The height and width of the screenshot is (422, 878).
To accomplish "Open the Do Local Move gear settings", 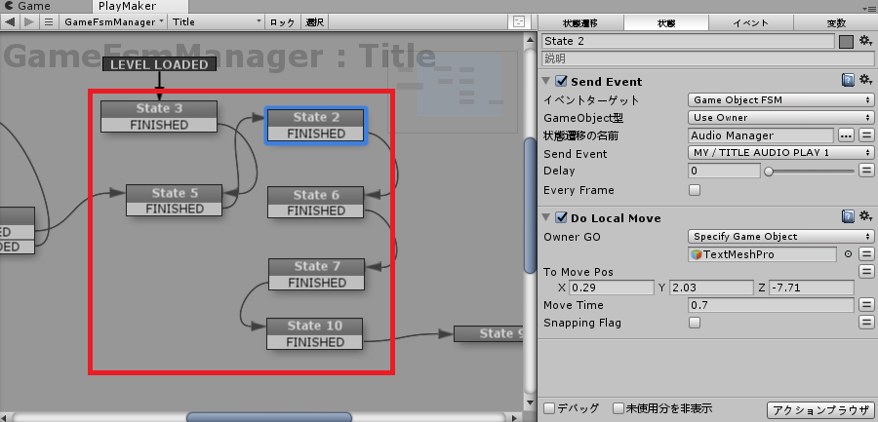I will point(865,216).
